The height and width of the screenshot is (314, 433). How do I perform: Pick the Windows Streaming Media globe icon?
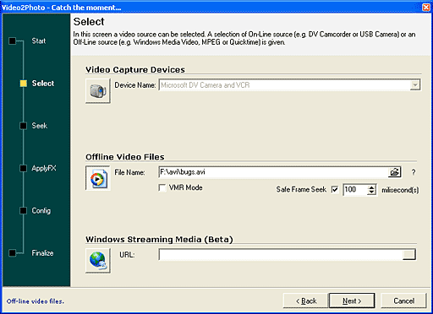click(98, 261)
